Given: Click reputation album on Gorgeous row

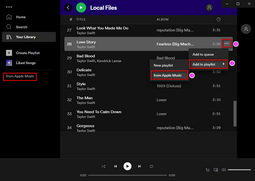Looking at the screenshot, I should coord(175,128).
